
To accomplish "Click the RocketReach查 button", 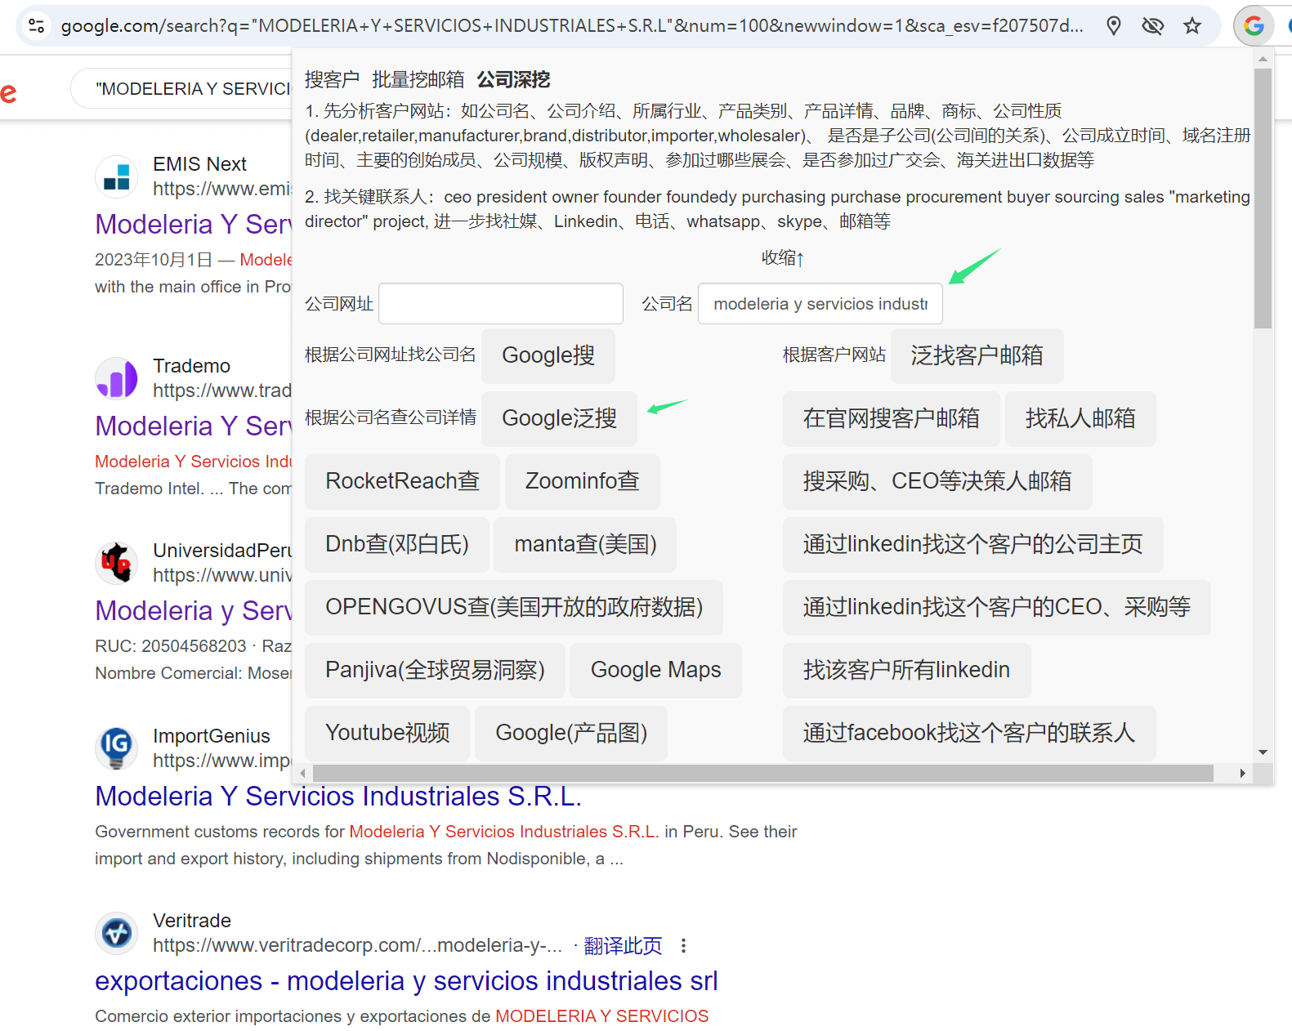I will tap(402, 481).
